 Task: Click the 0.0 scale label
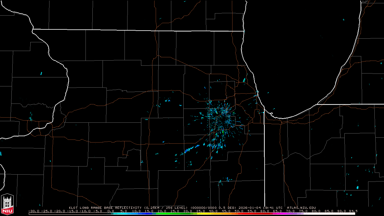pos(111,211)
